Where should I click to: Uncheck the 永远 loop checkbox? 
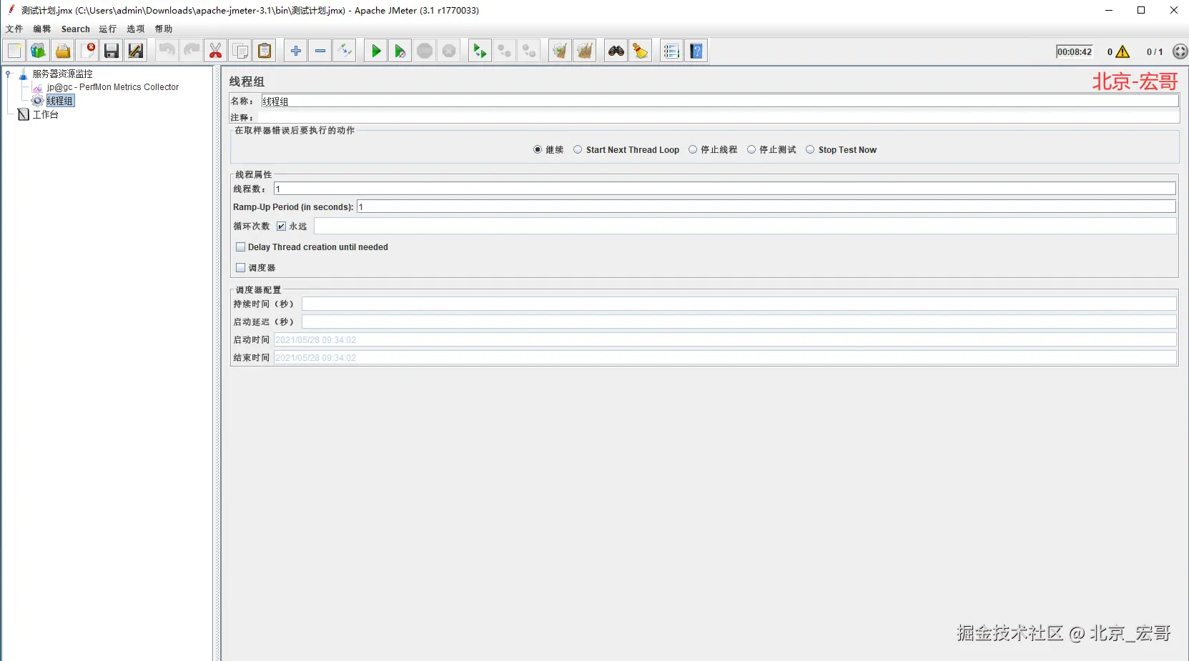tap(282, 226)
